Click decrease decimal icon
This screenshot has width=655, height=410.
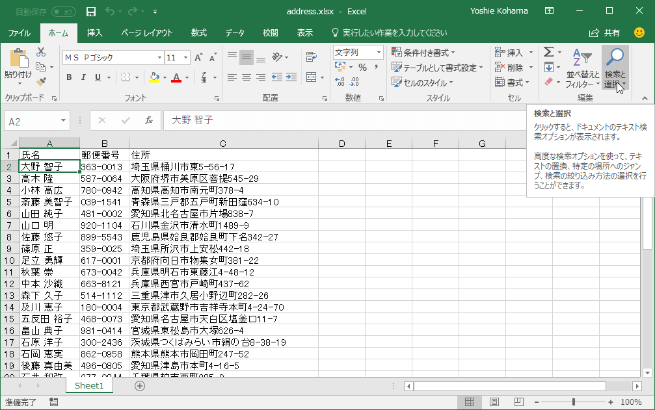[354, 82]
